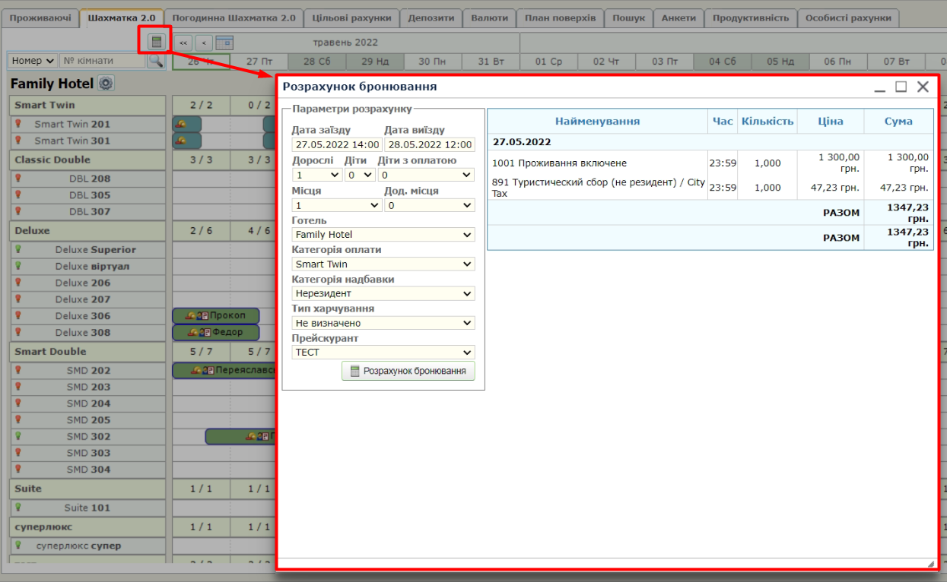Image resolution: width=947 pixels, height=582 pixels.
Task: Open the Прейскурант price list dropdown
Action: (x=383, y=353)
